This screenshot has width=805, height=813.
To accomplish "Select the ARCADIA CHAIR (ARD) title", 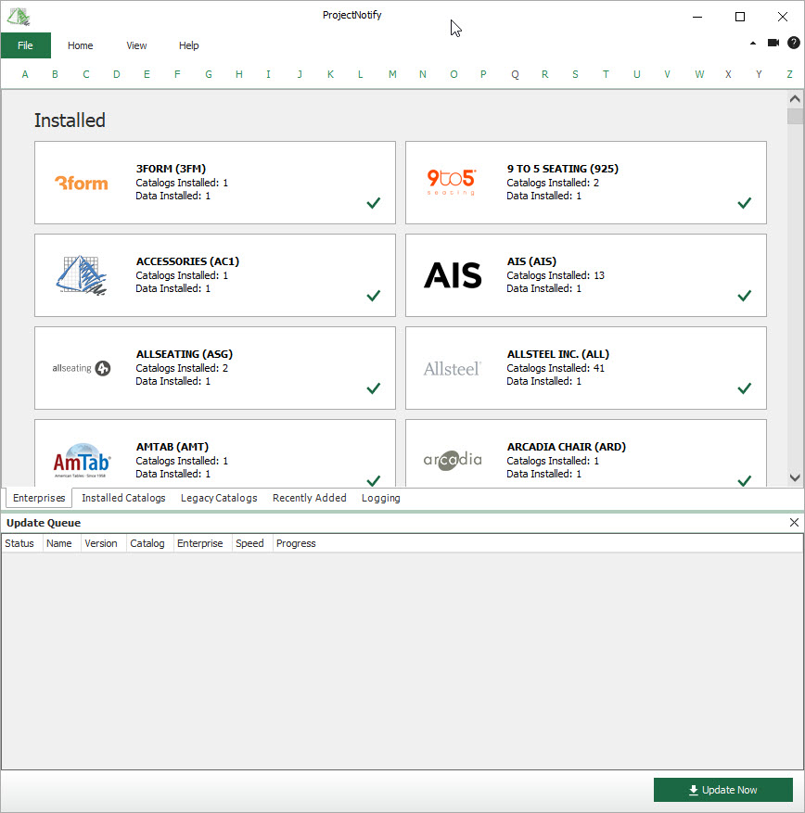I will [x=567, y=447].
